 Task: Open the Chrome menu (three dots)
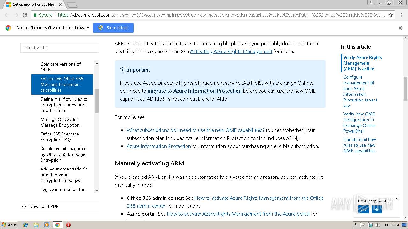401,15
